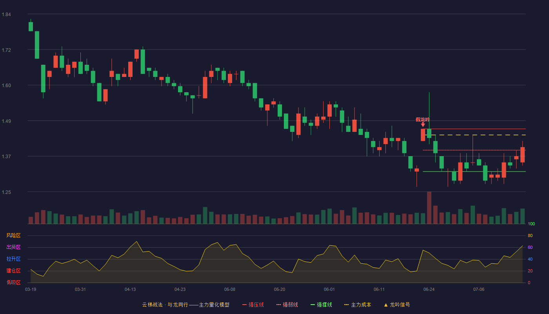Click the chart title 云梯战法 · 与龙同行——主力量化模型
Screen dimensions: 549x314
(185, 305)
